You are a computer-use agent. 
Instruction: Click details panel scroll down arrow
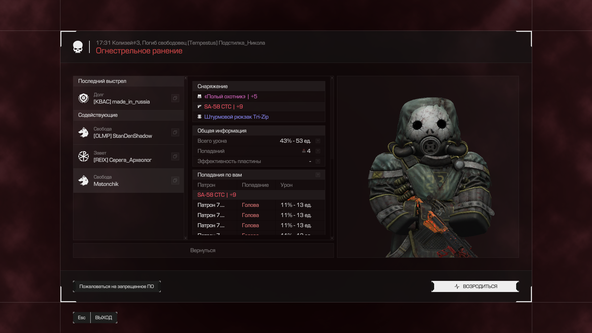[332, 238]
